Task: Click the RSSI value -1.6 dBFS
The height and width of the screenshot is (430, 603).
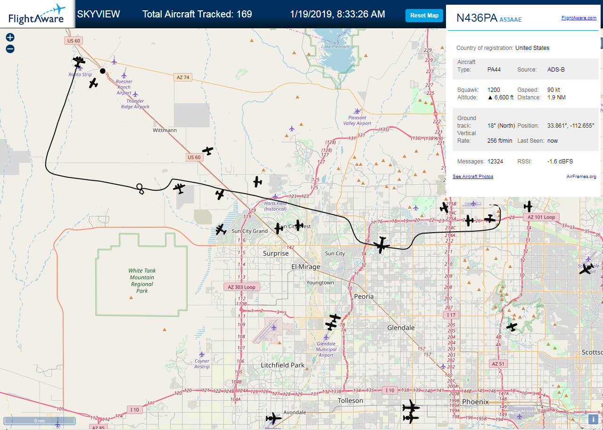Action: click(560, 162)
